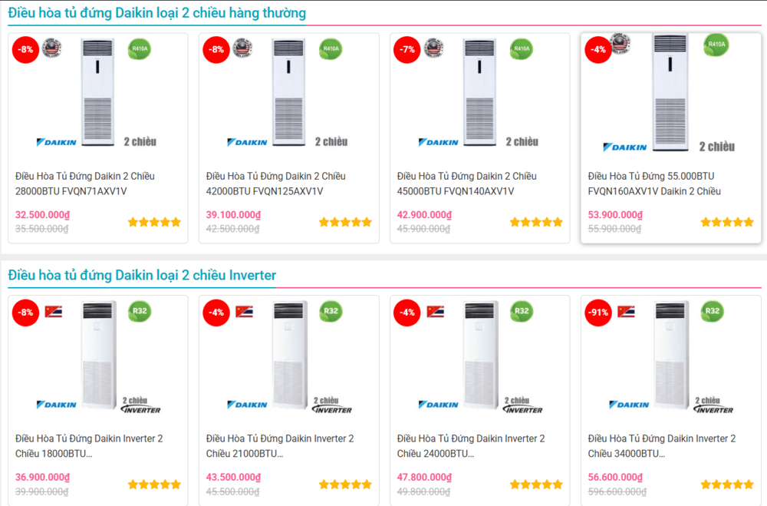This screenshot has height=506, width=767.
Task: Click the origin flag icon on the 21000BTU Inverter
Action: click(x=244, y=311)
